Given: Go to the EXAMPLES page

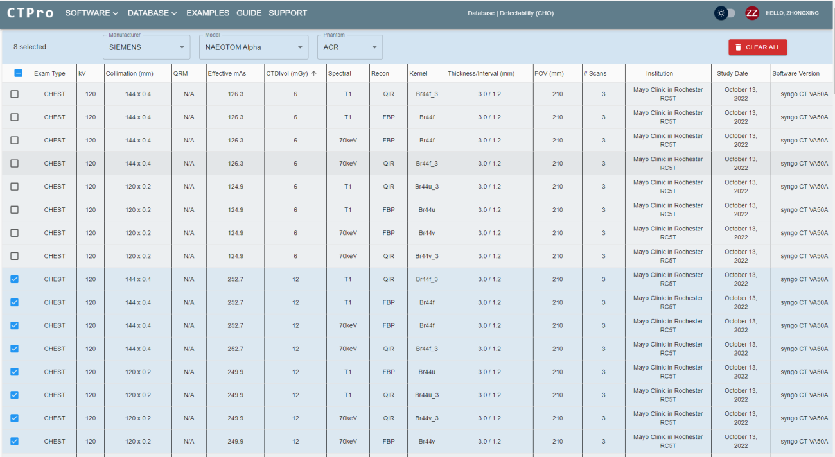Looking at the screenshot, I should pos(207,13).
